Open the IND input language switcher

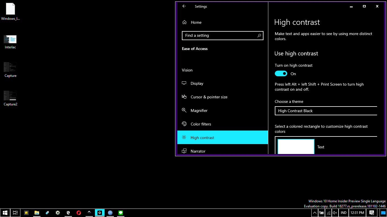[343, 213]
